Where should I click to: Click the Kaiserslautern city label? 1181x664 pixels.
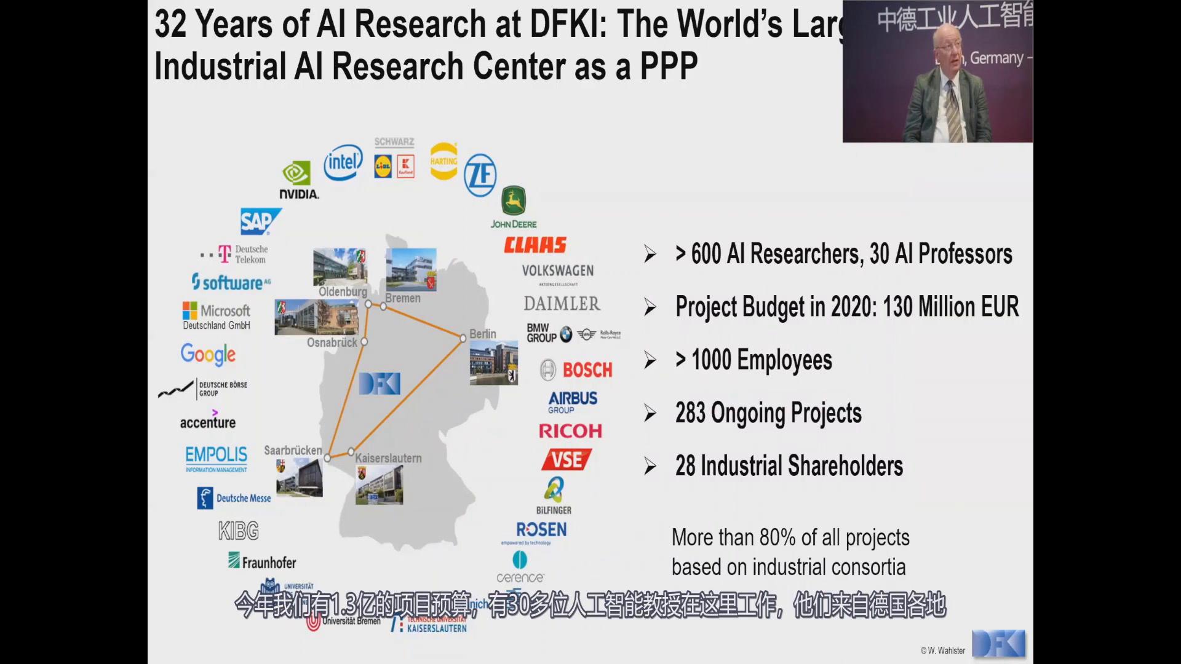(x=388, y=458)
